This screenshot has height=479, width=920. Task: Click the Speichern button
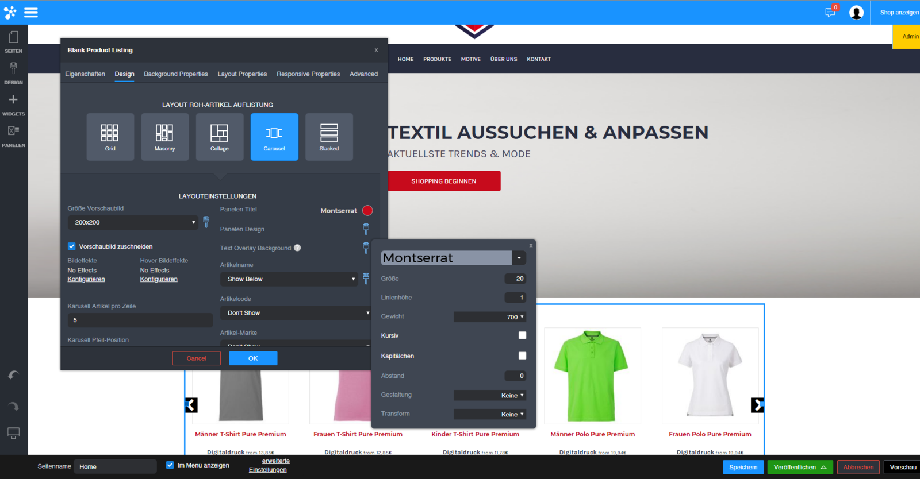[743, 468]
